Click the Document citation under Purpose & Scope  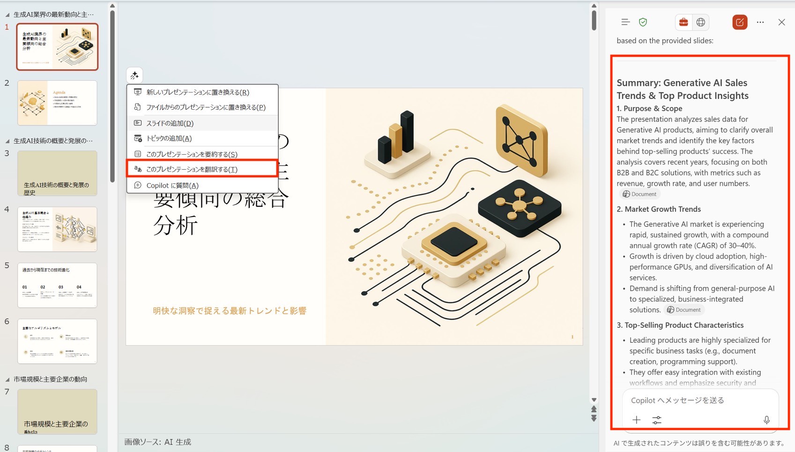(x=639, y=194)
